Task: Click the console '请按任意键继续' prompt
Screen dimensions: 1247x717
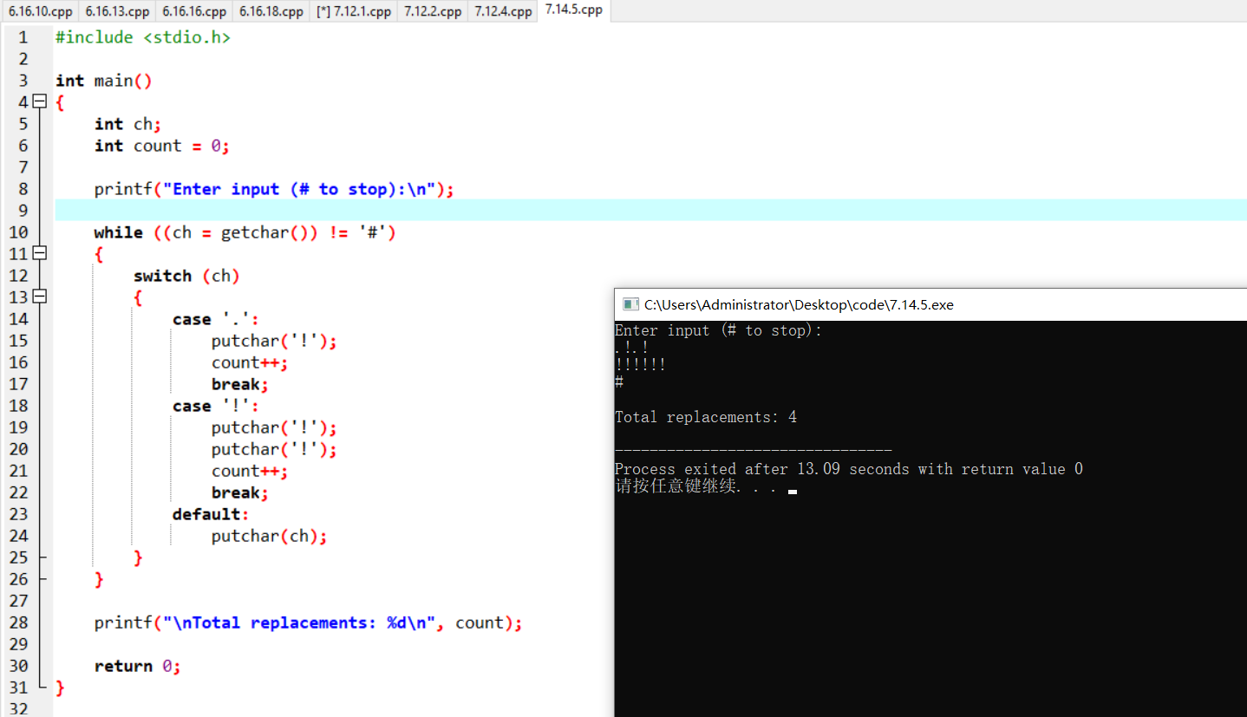Action: (695, 486)
